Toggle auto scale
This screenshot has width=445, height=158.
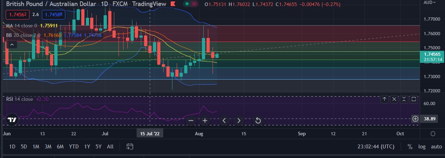point(436,147)
